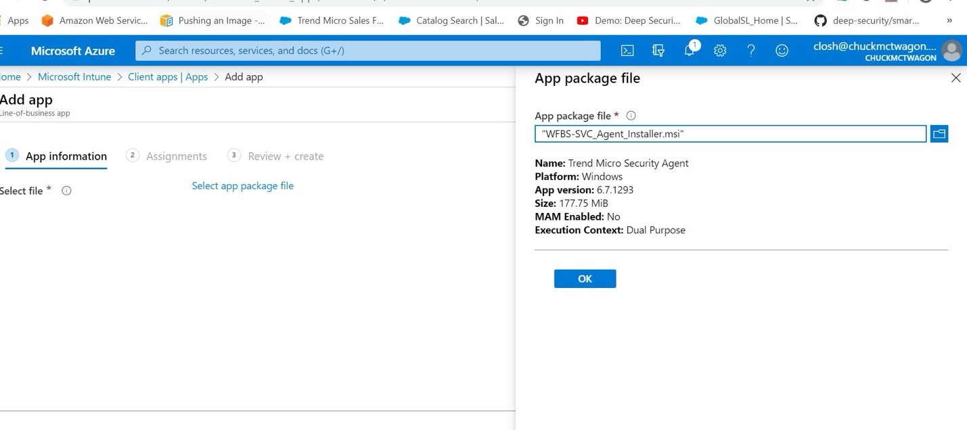Image resolution: width=967 pixels, height=430 pixels.
Task: Open the account avatar menu
Action: [951, 51]
